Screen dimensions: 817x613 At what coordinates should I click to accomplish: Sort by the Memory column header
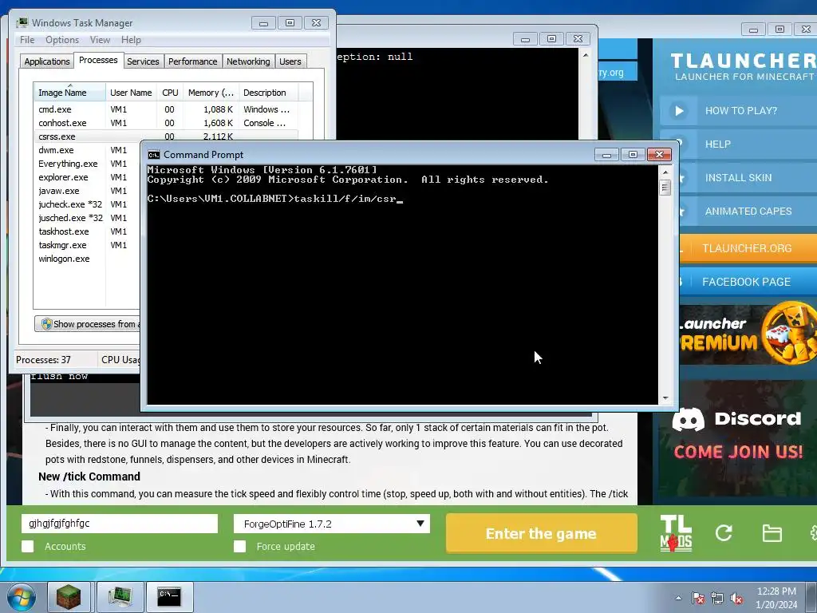pyautogui.click(x=211, y=93)
